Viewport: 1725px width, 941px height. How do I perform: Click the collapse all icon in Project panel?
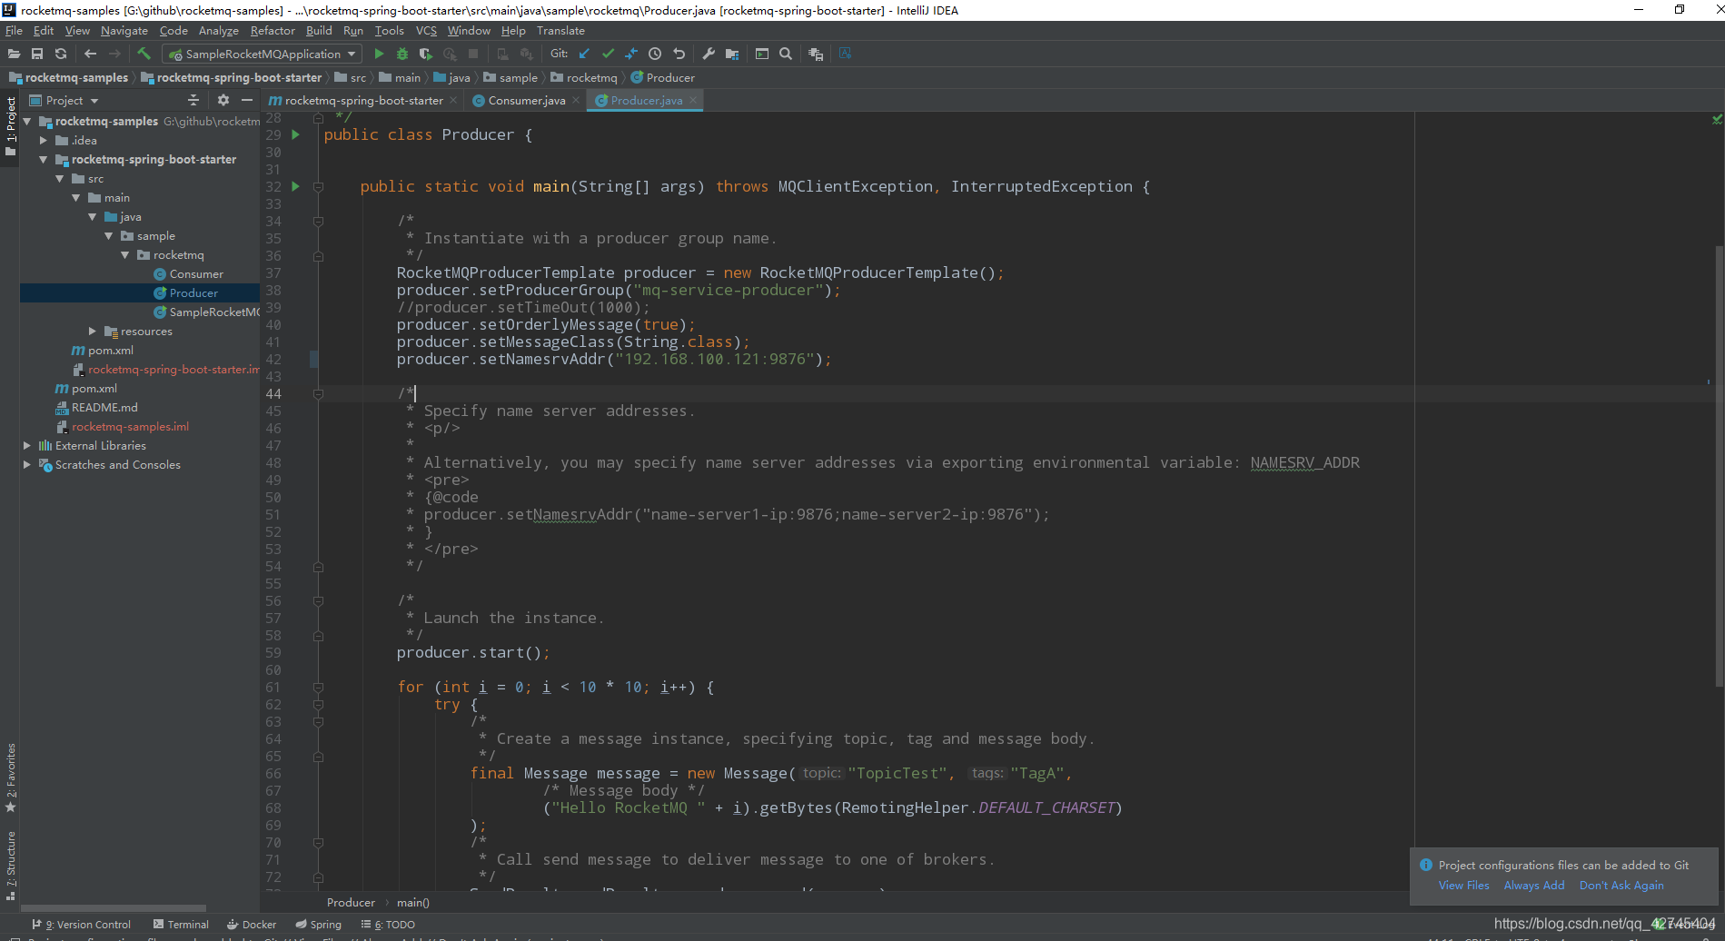click(193, 100)
